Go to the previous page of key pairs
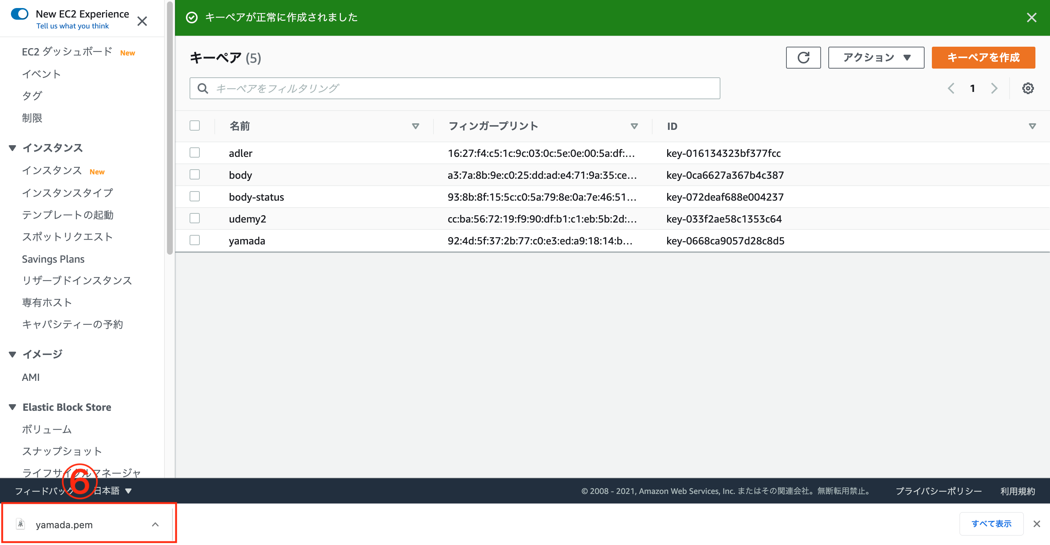The height and width of the screenshot is (545, 1050). 951,88
